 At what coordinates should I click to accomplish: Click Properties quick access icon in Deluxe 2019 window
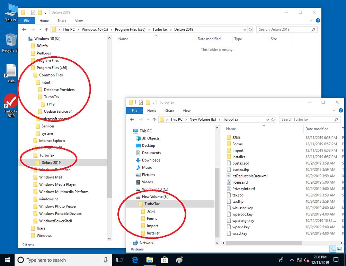(33, 12)
